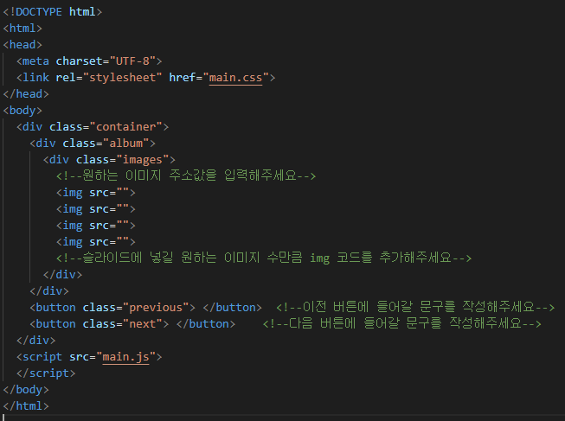Click the div class="container" line

[x=93, y=127]
